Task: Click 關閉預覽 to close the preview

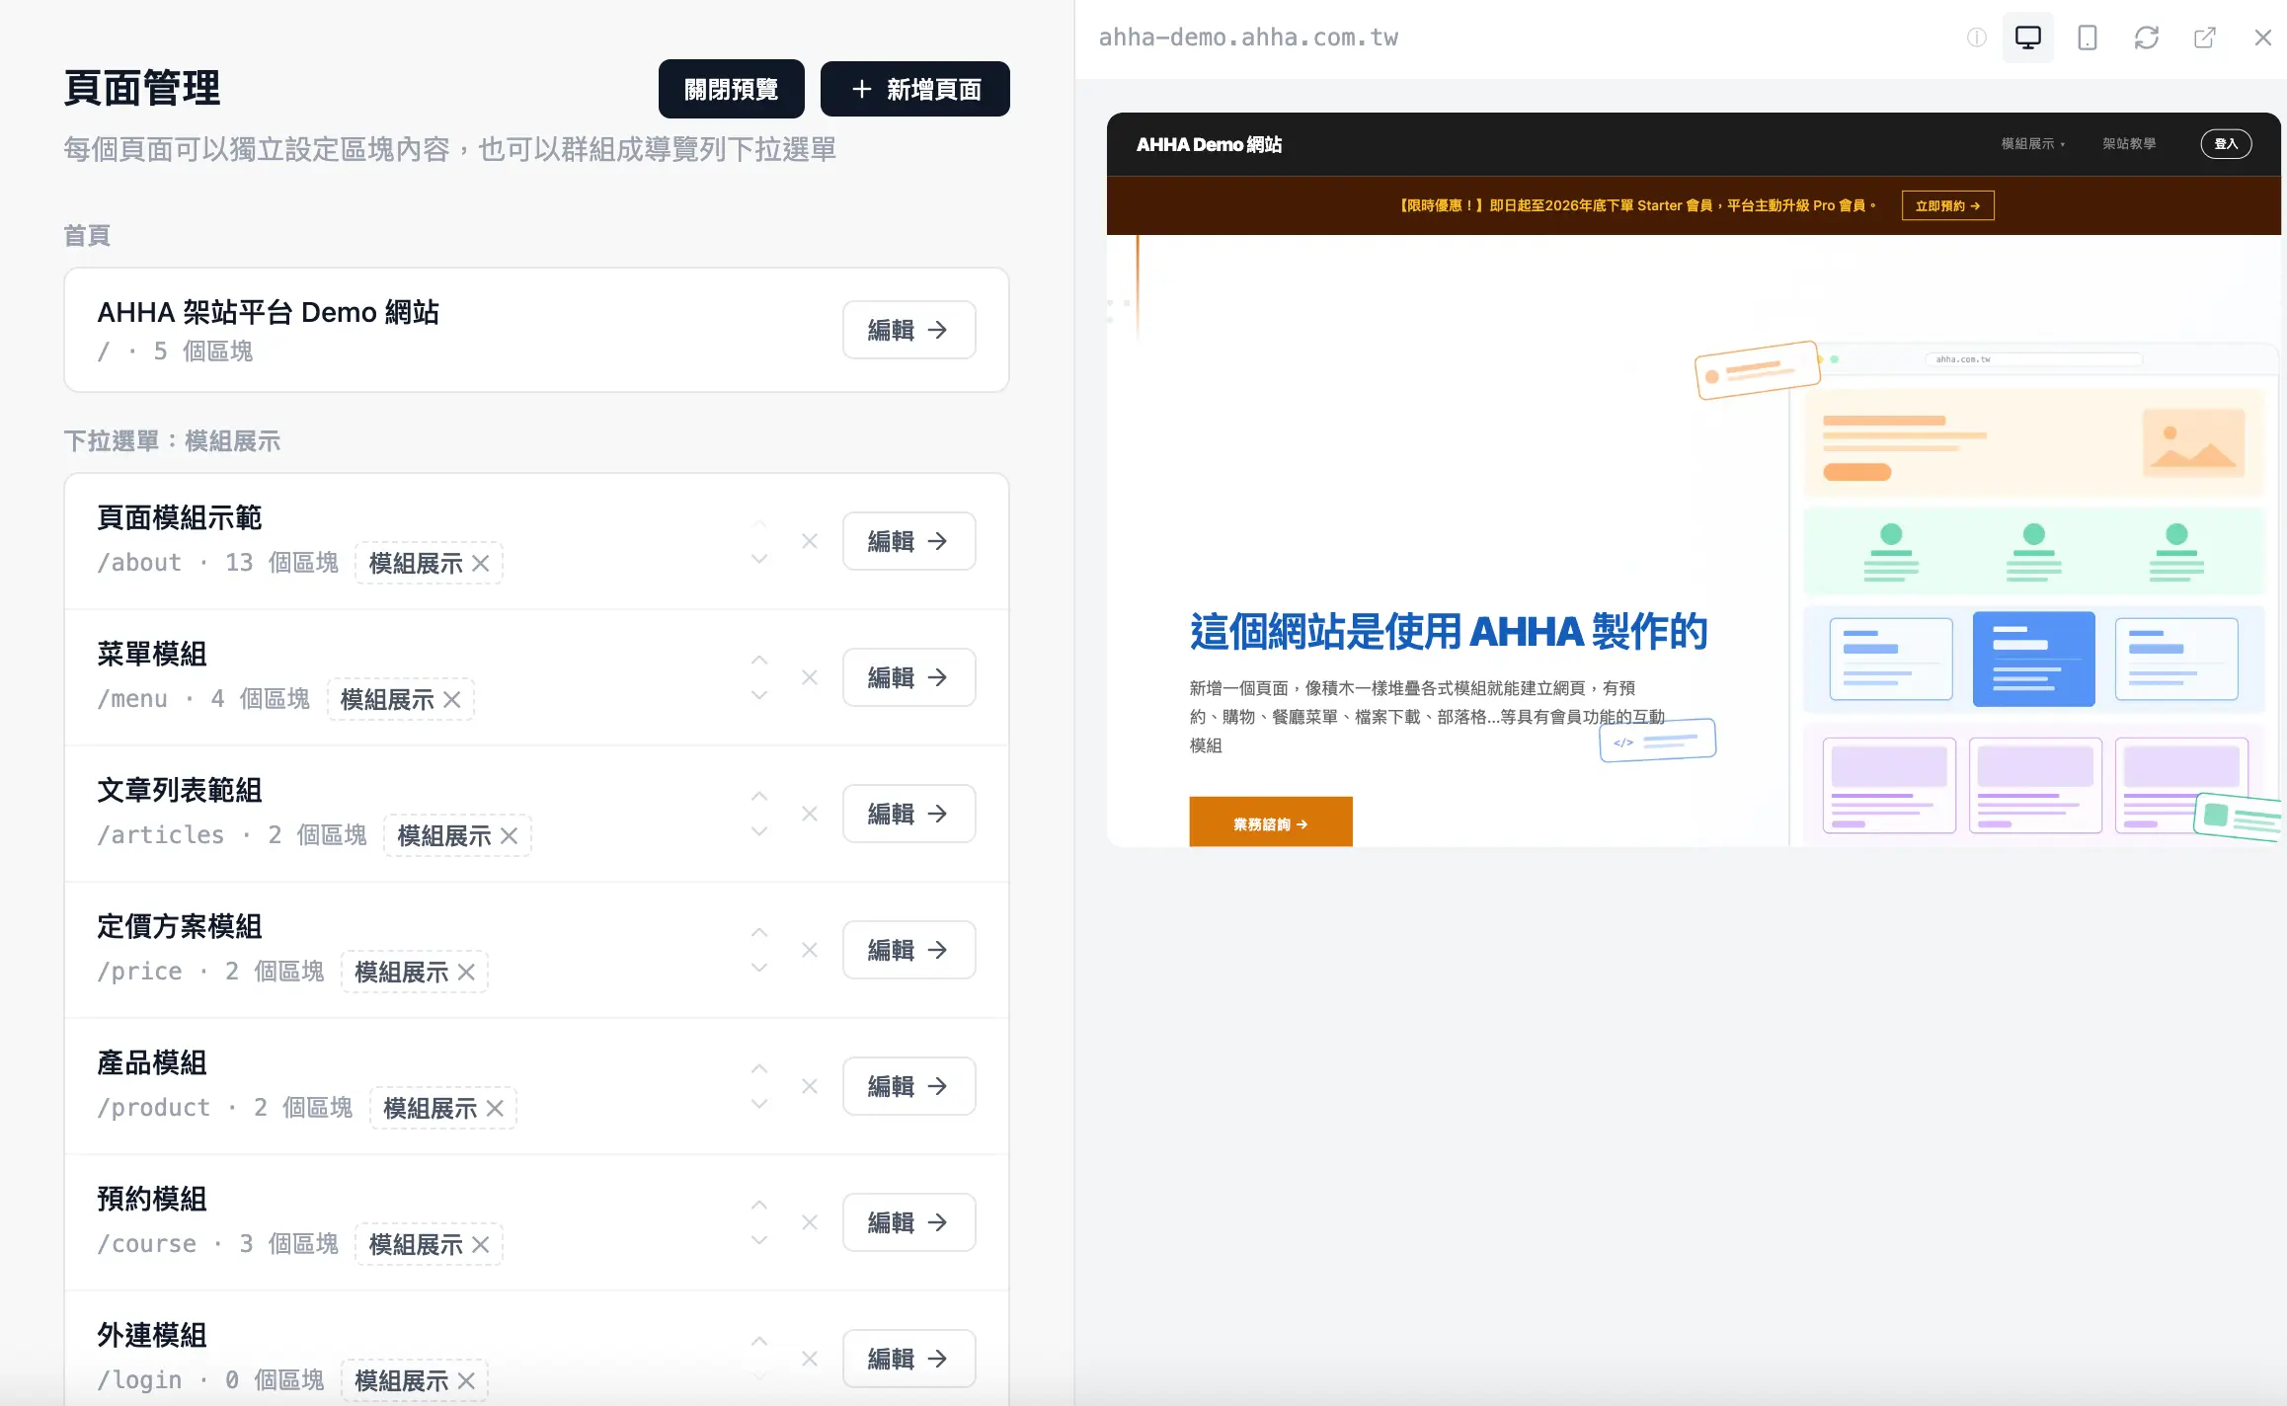Action: click(731, 89)
